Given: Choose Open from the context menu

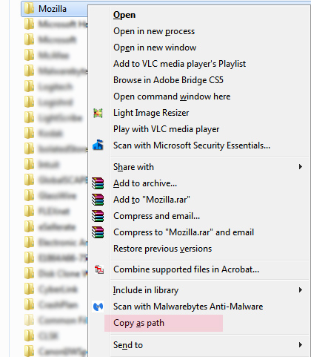Looking at the screenshot, I should pyautogui.click(x=124, y=15).
